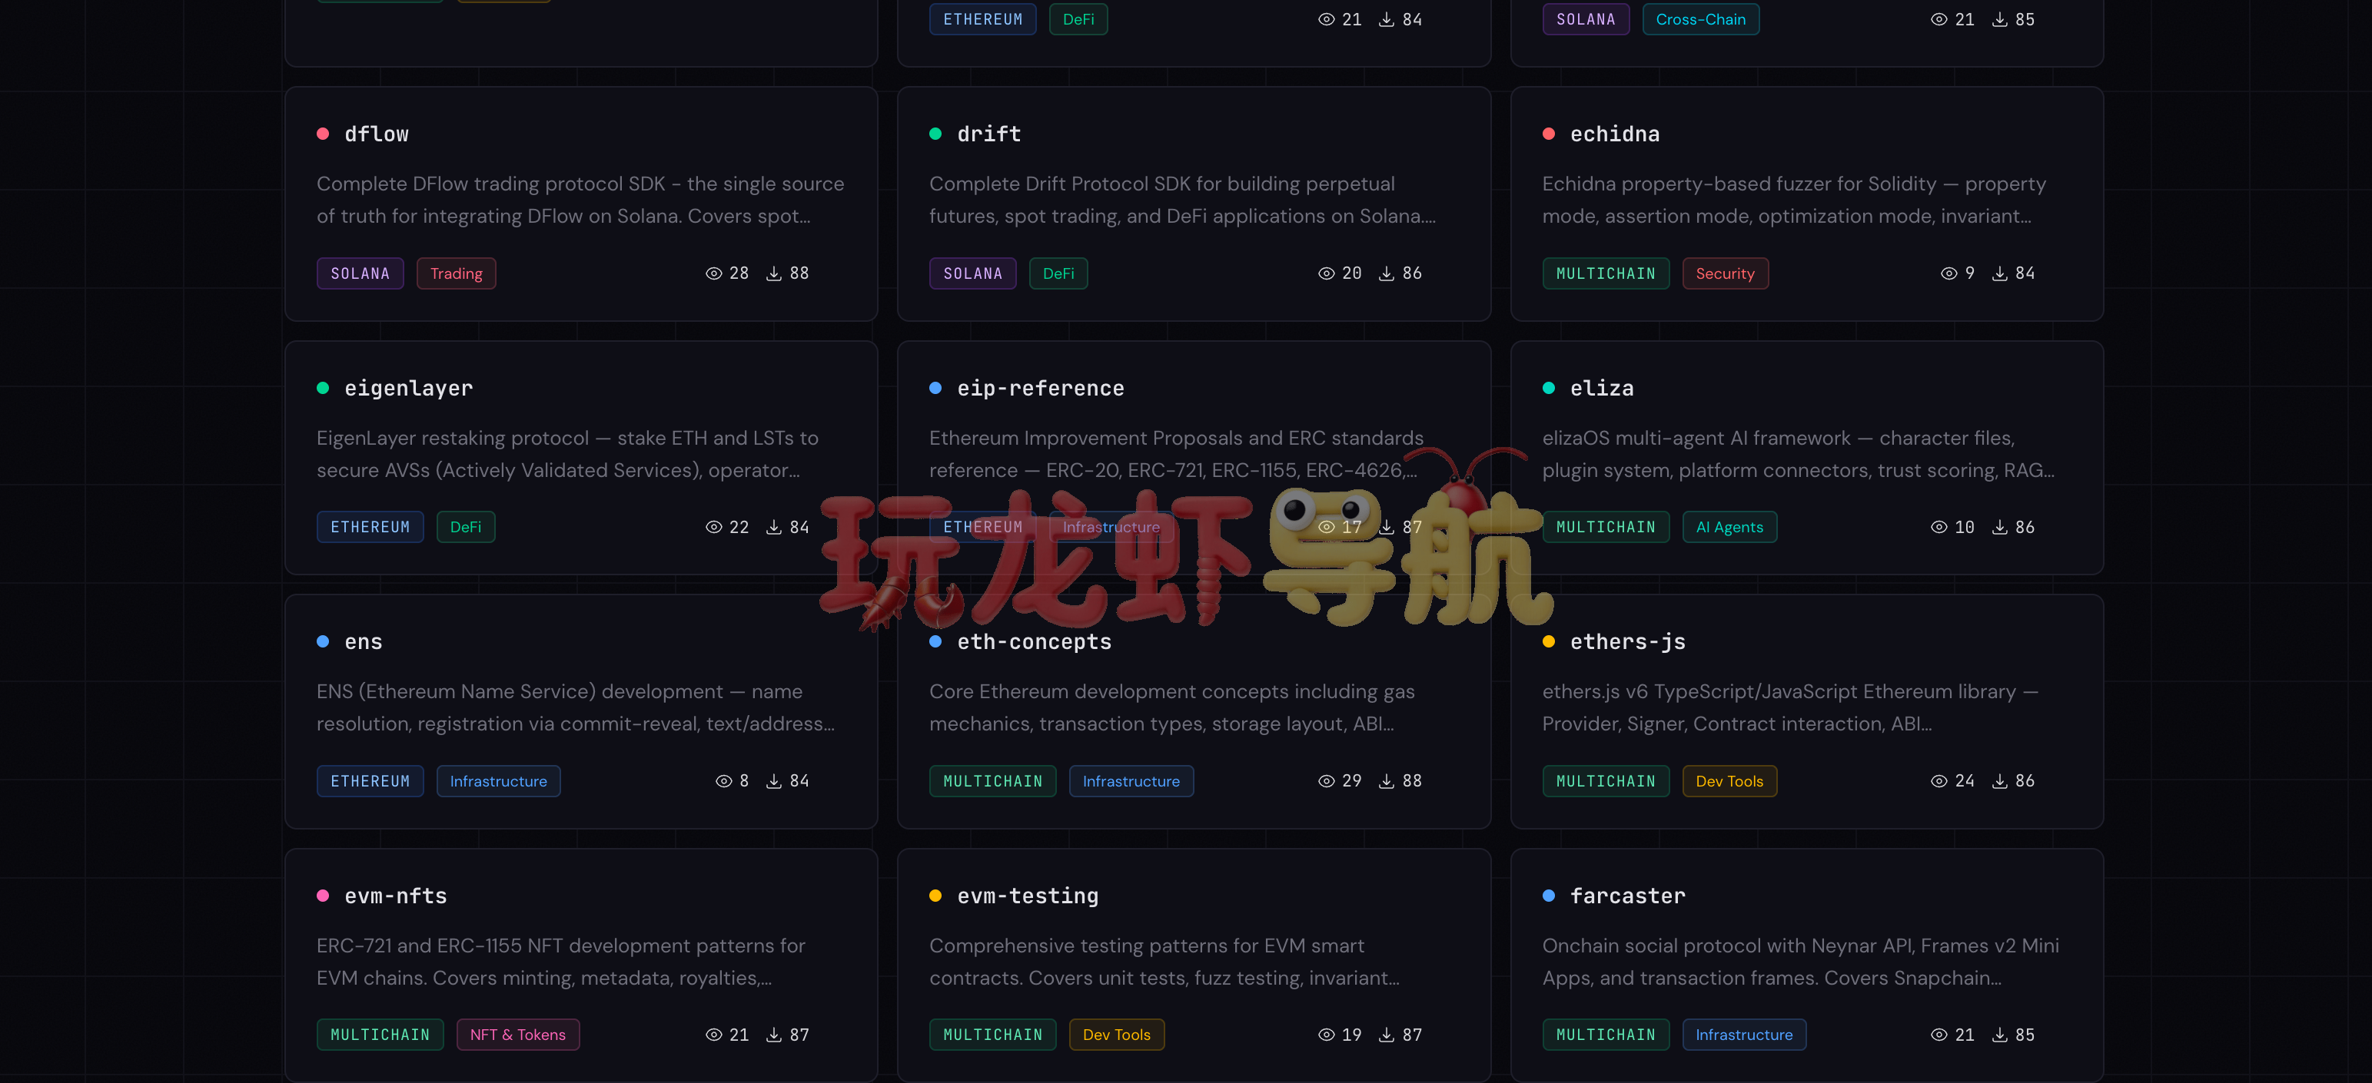Click the Infrastructure tag on ens card
This screenshot has height=1083, width=2372.
pyautogui.click(x=498, y=781)
